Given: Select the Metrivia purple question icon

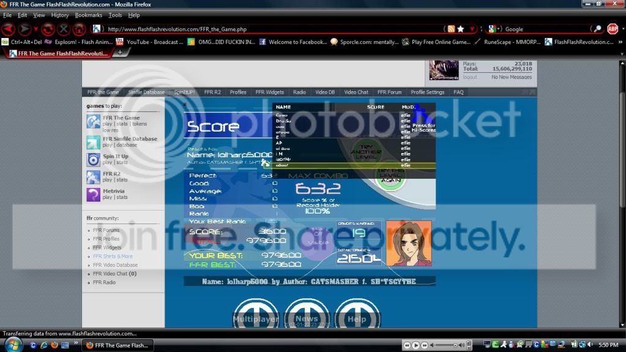Looking at the screenshot, I should click(93, 195).
